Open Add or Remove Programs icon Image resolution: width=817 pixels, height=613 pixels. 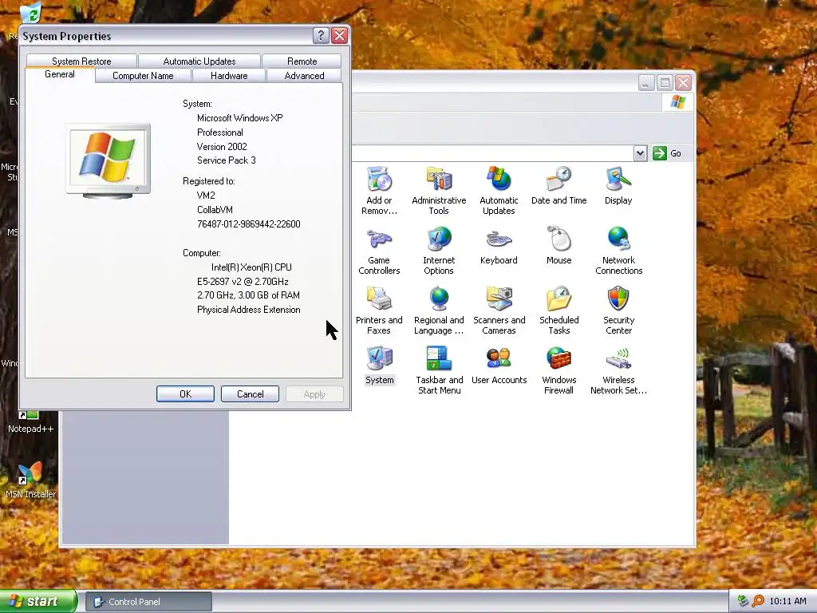(379, 191)
